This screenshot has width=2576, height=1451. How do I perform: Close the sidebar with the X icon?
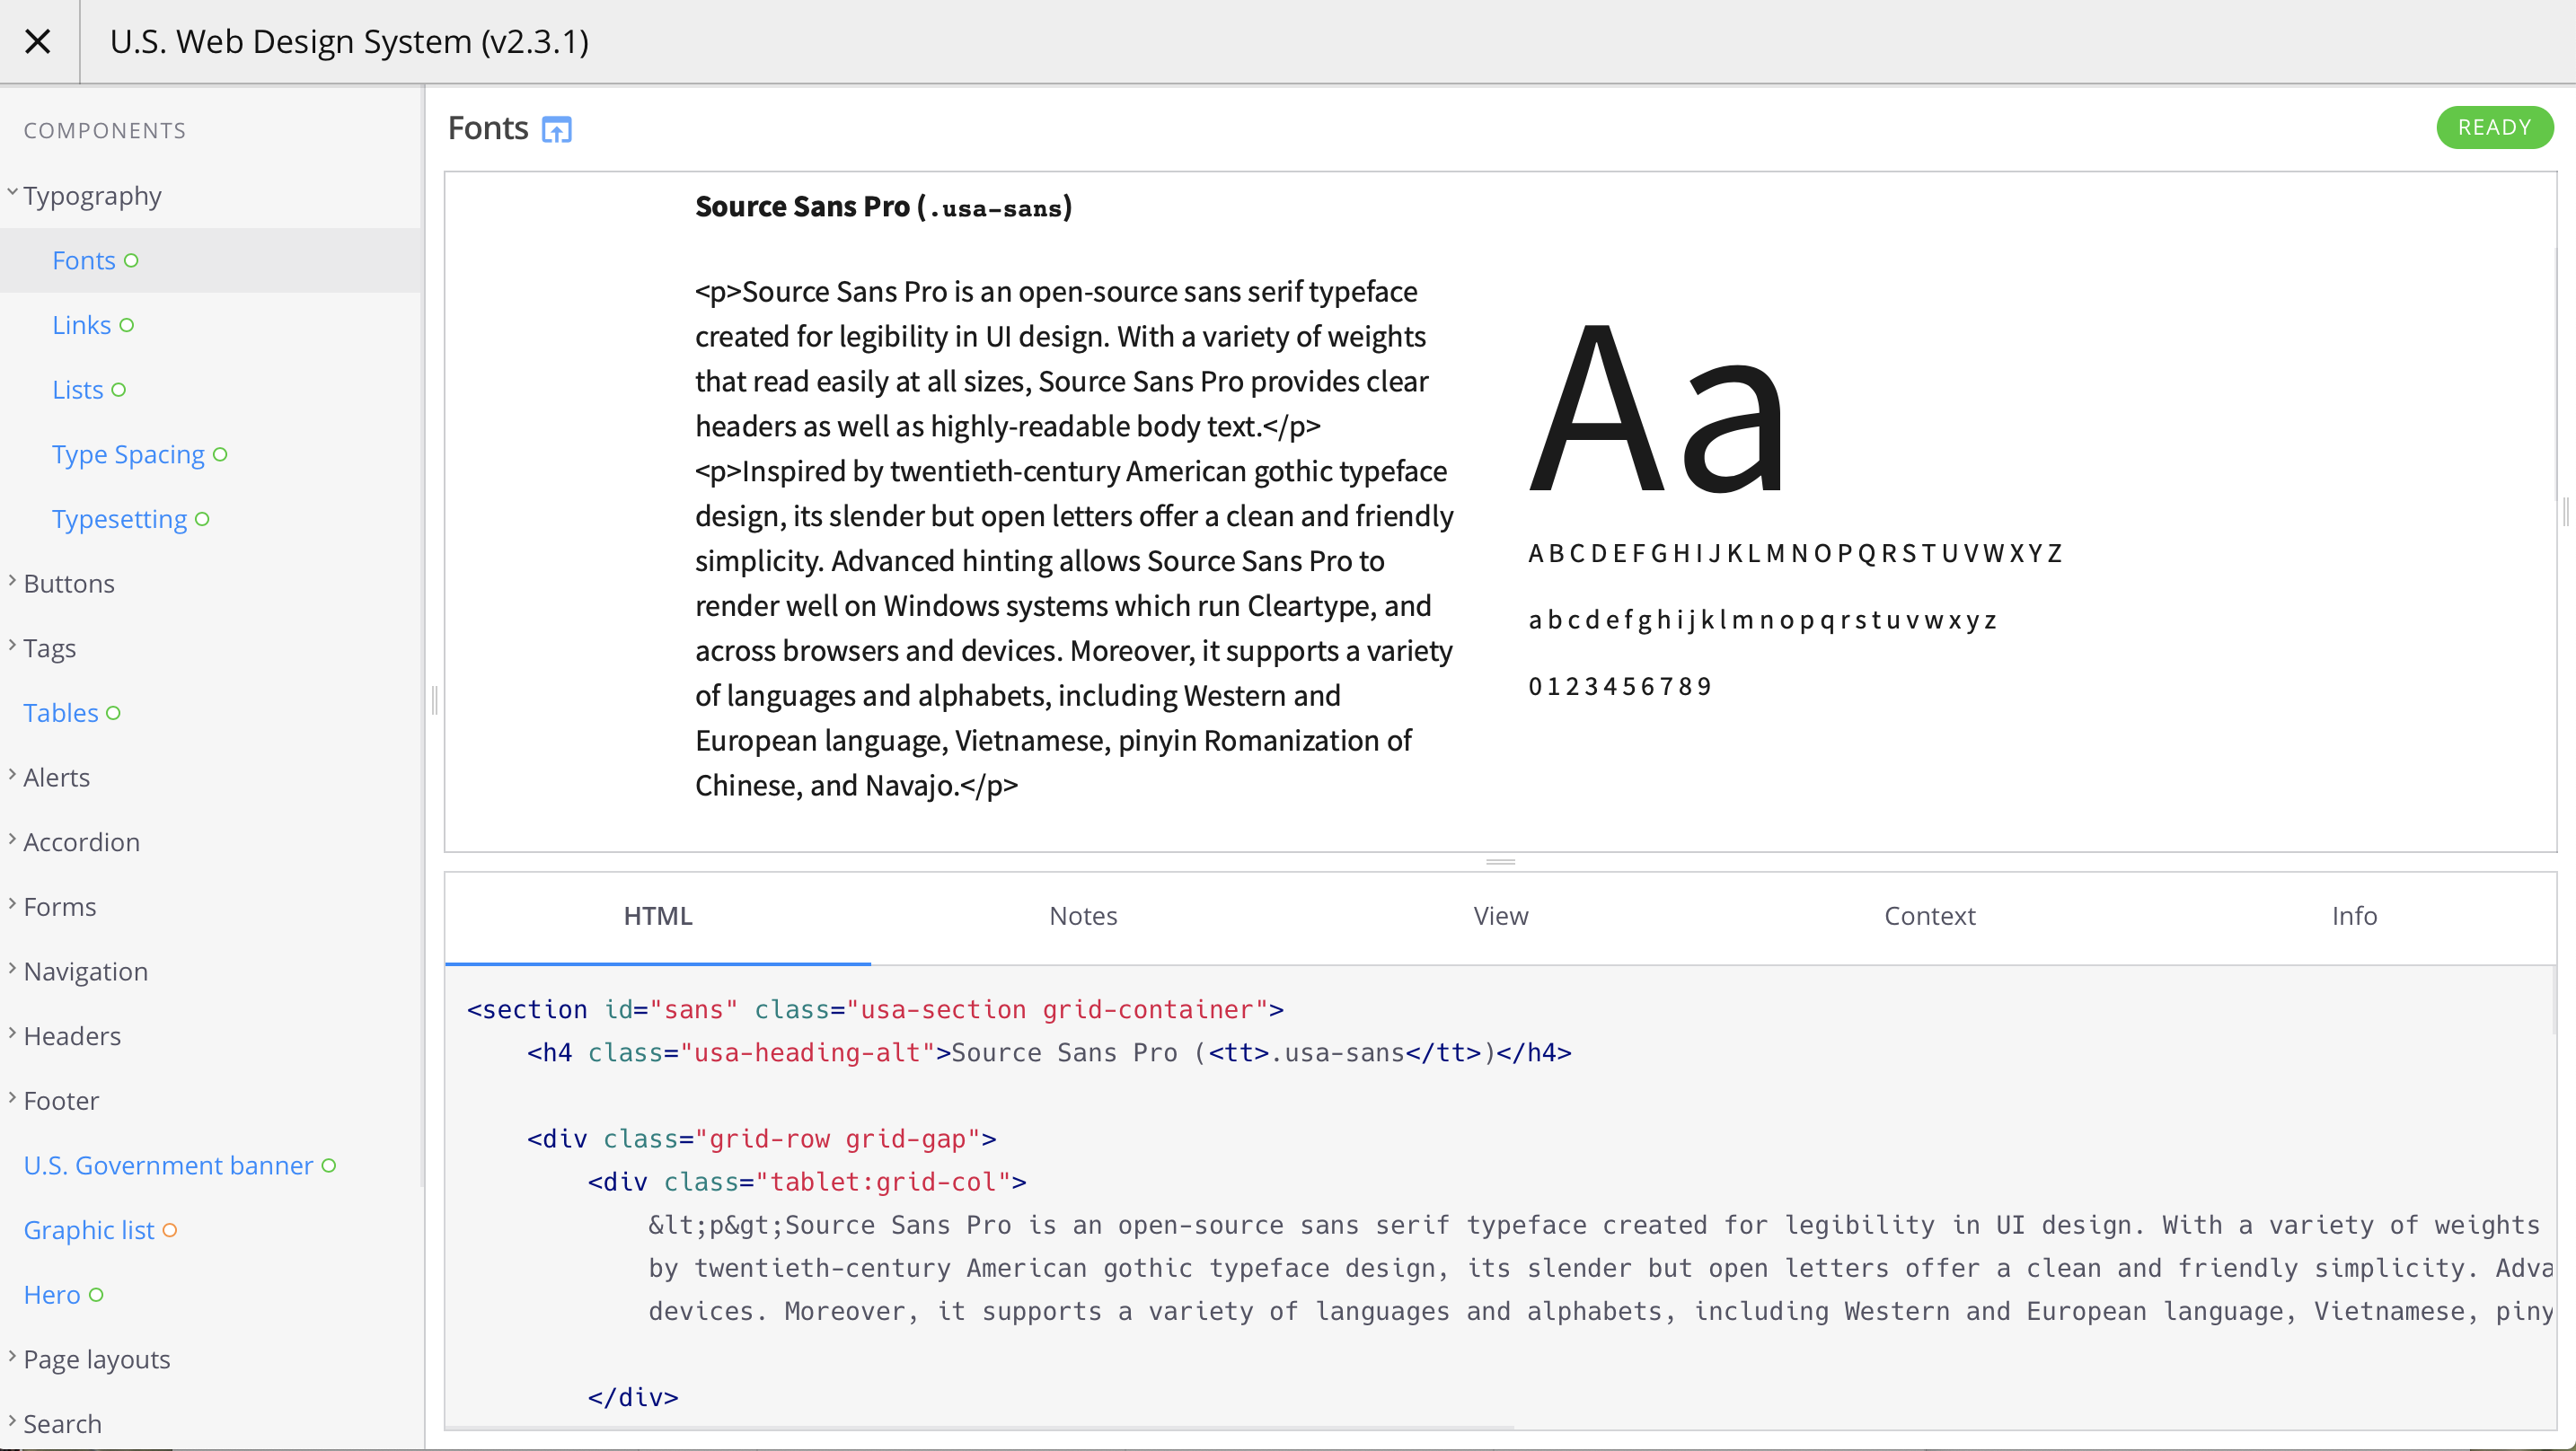click(38, 41)
